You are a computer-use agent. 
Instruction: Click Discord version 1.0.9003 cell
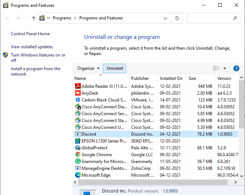(x=225, y=134)
